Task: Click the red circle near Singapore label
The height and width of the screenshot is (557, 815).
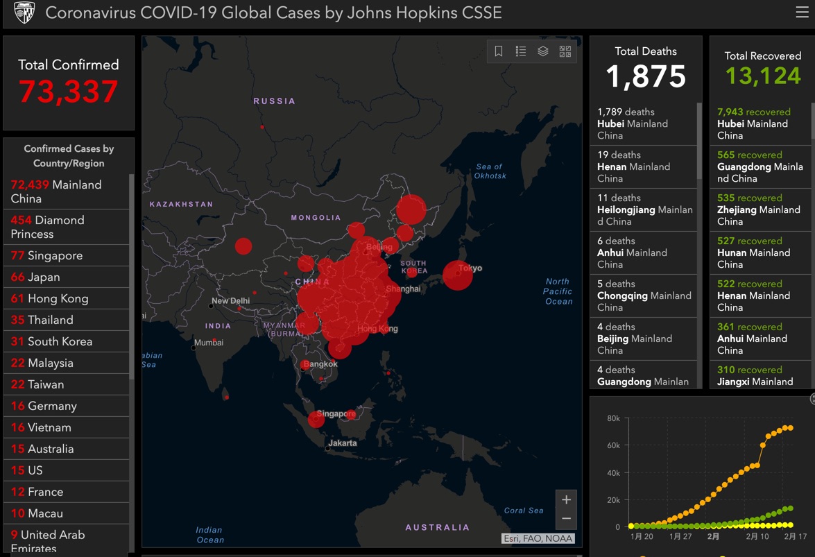Action: point(316,419)
